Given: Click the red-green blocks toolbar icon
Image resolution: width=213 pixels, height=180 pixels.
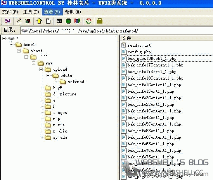Looking at the screenshot, I should (28, 21).
